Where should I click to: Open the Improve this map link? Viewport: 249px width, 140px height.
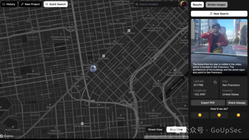tap(179, 137)
